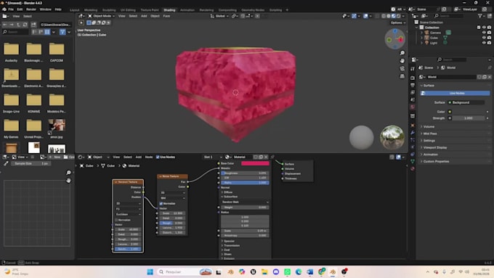This screenshot has height=278, width=494.
Task: Open the Scene properties tab icon
Action: [413, 99]
